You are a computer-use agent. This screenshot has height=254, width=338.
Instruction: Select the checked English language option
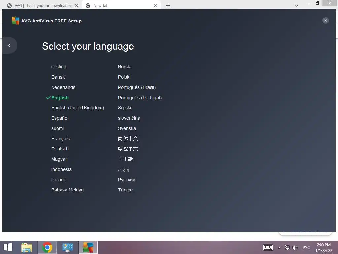60,98
